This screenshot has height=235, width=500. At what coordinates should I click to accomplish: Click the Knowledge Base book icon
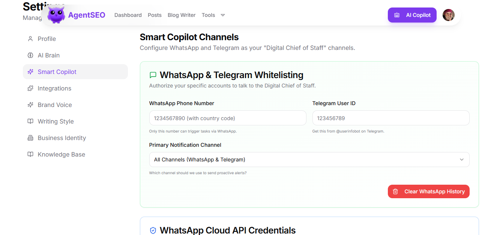[x=30, y=154]
